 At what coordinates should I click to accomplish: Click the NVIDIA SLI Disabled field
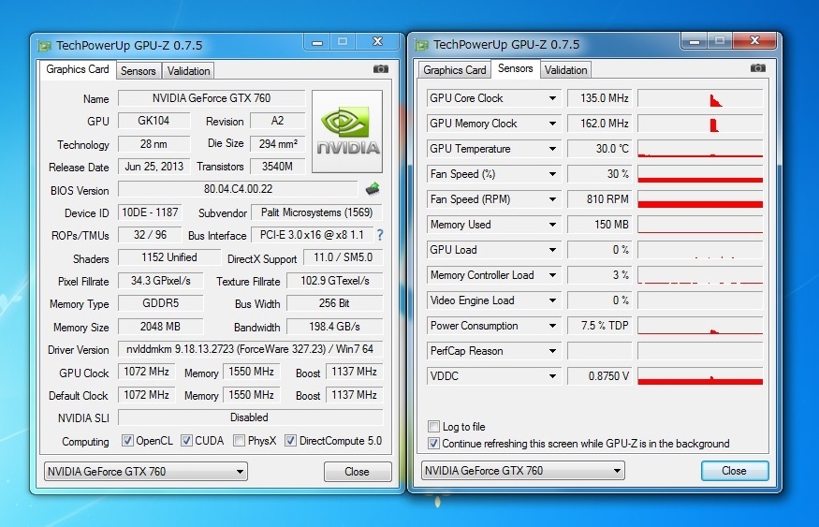250,417
